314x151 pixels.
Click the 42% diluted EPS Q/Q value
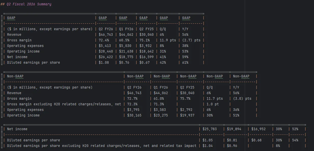coord(163,62)
